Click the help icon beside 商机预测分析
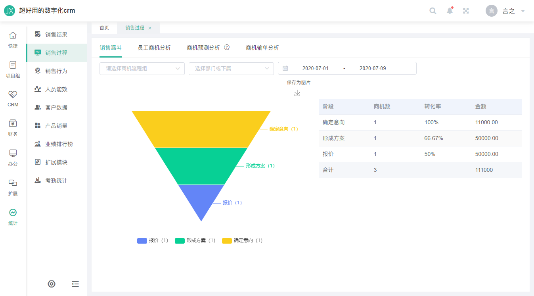This screenshot has width=534, height=296. (227, 48)
